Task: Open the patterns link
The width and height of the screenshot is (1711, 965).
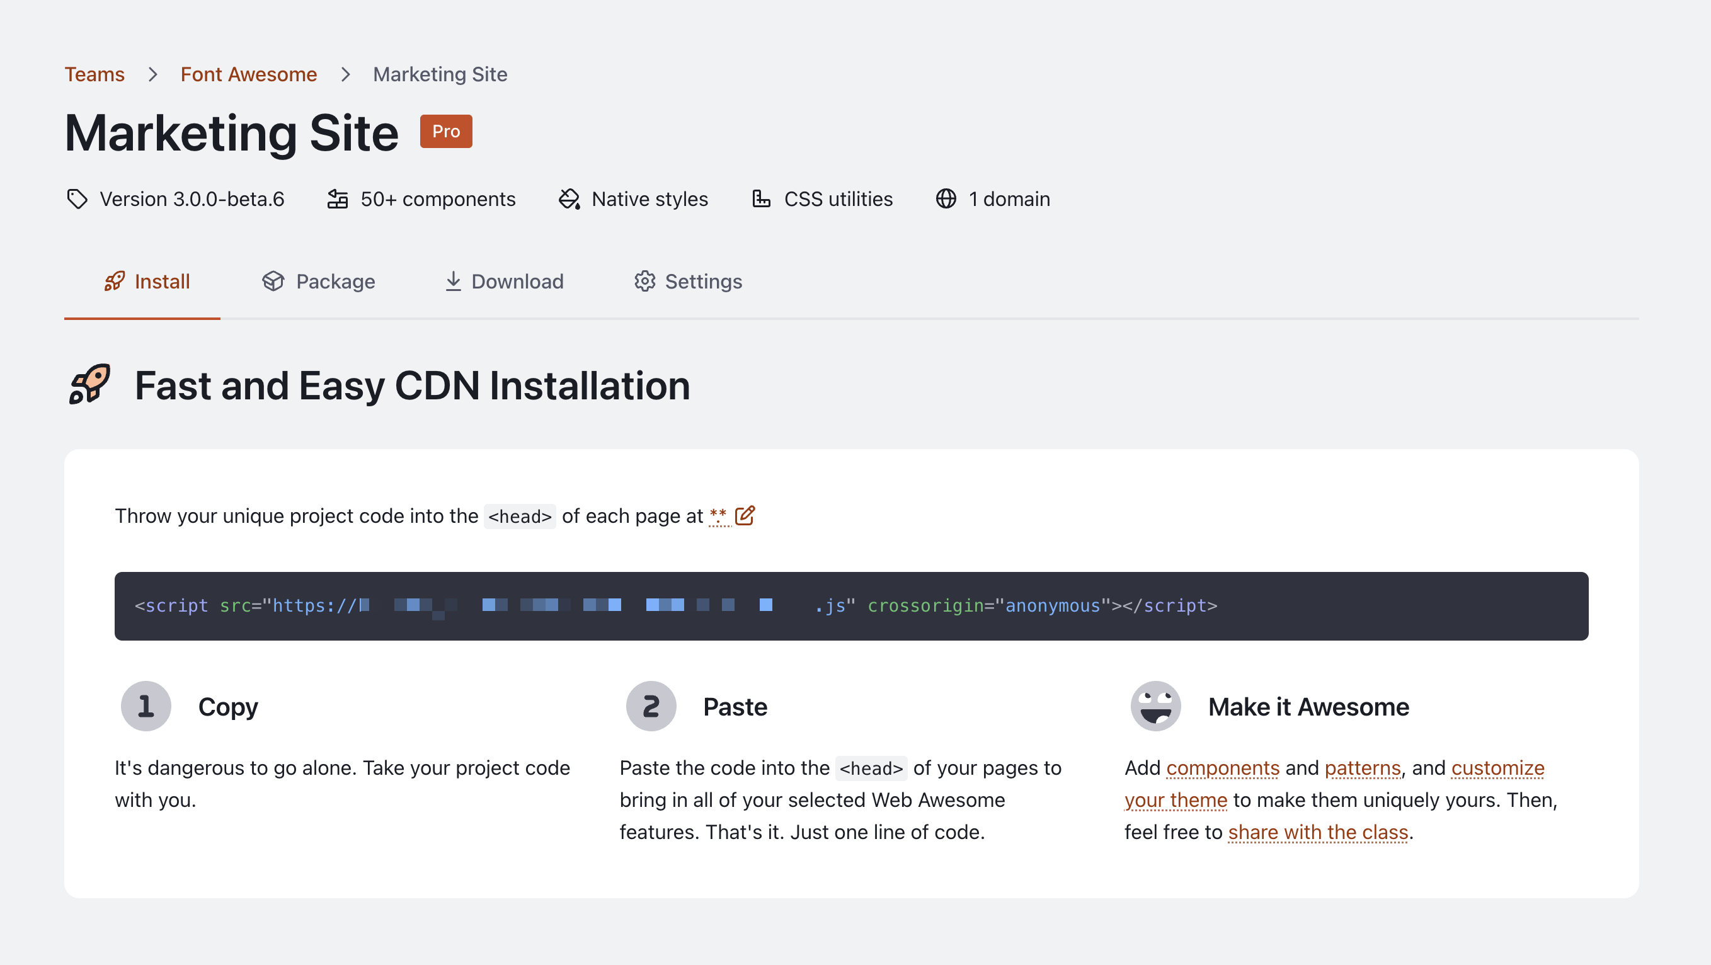Action: pos(1362,768)
